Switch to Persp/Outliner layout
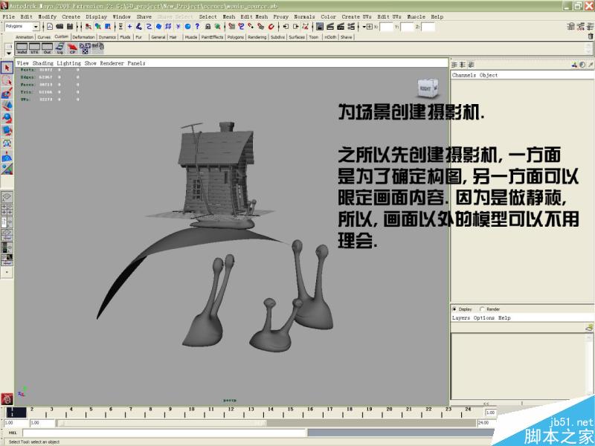 (x=7, y=222)
